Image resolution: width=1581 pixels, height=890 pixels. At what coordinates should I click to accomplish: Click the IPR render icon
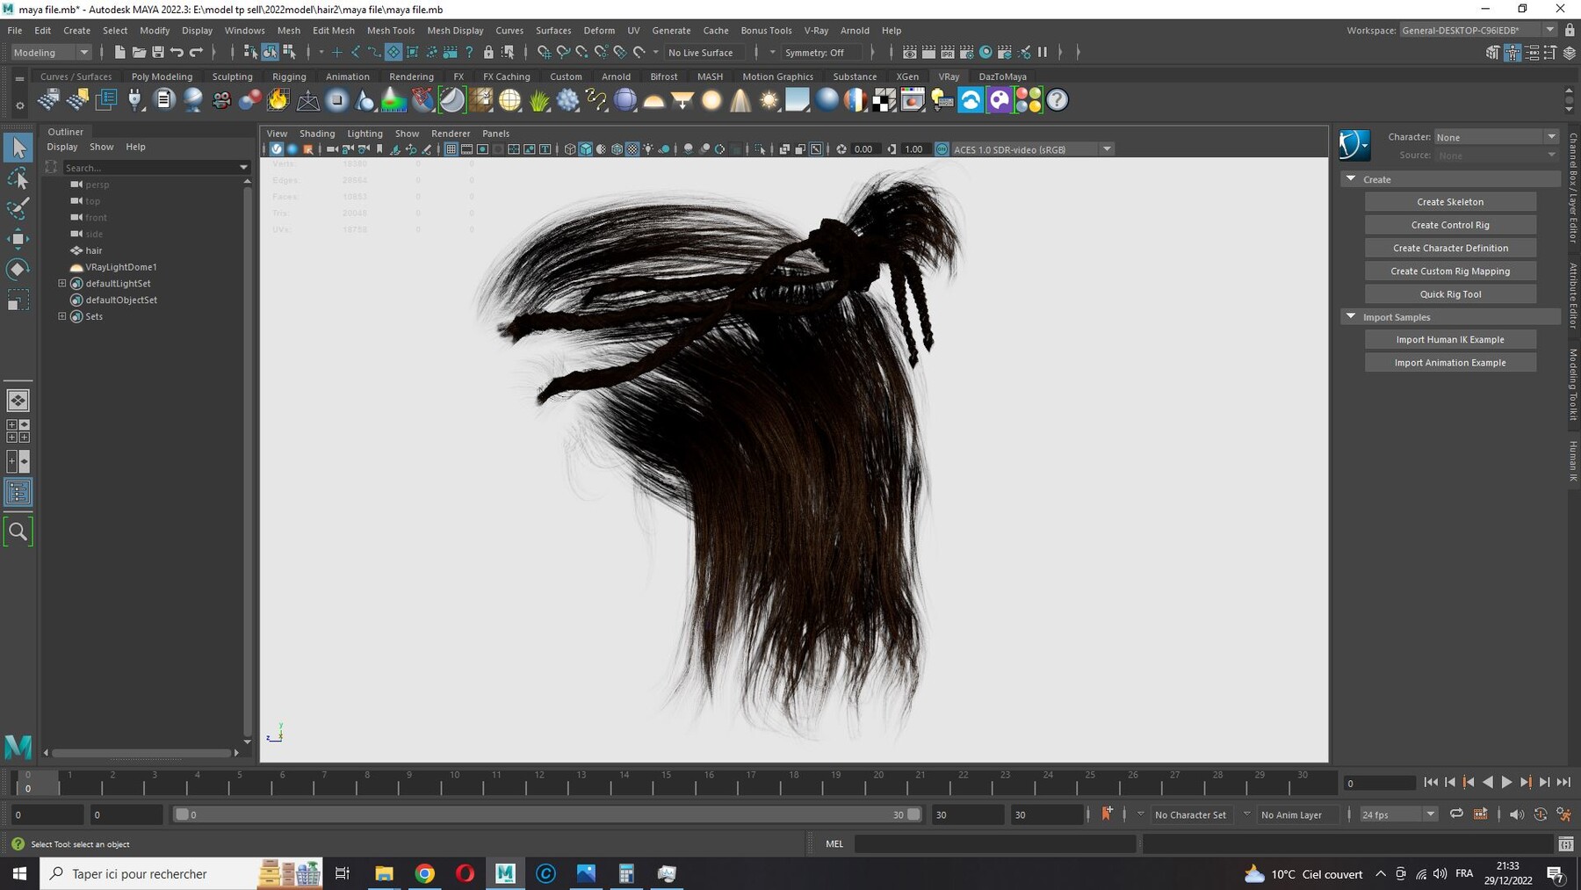(x=948, y=53)
